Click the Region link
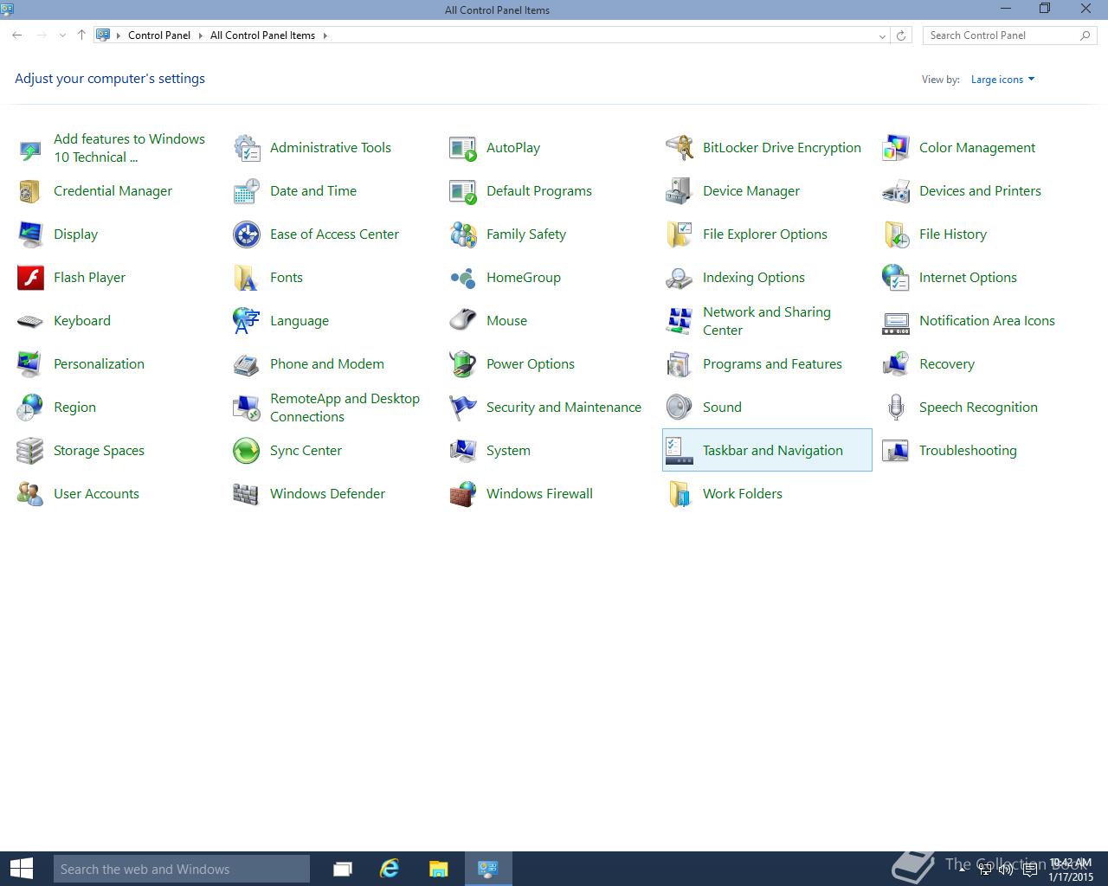This screenshot has height=886, width=1108. (x=74, y=408)
